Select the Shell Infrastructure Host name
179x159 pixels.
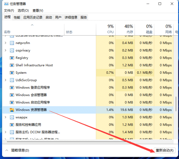34,65
